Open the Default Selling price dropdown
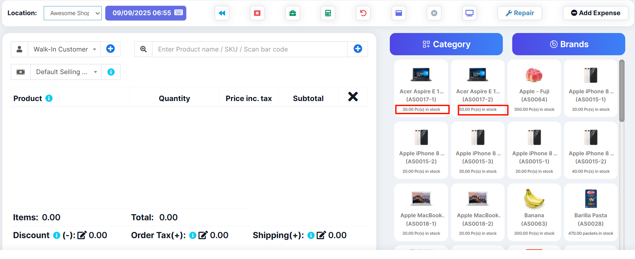The height and width of the screenshot is (259, 635). (66, 72)
